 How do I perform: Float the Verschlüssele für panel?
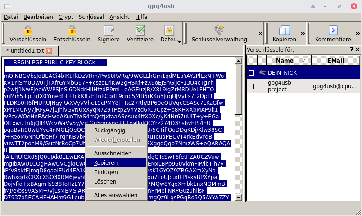tap(351, 49)
